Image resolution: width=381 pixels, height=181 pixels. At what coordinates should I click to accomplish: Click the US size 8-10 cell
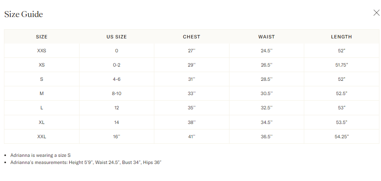pyautogui.click(x=117, y=93)
